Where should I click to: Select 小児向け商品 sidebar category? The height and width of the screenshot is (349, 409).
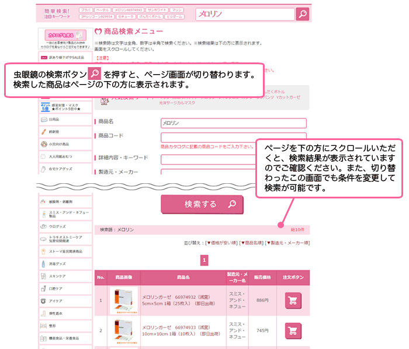point(58,144)
